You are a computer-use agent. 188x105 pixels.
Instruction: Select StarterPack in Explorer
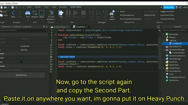[x=174, y=65]
